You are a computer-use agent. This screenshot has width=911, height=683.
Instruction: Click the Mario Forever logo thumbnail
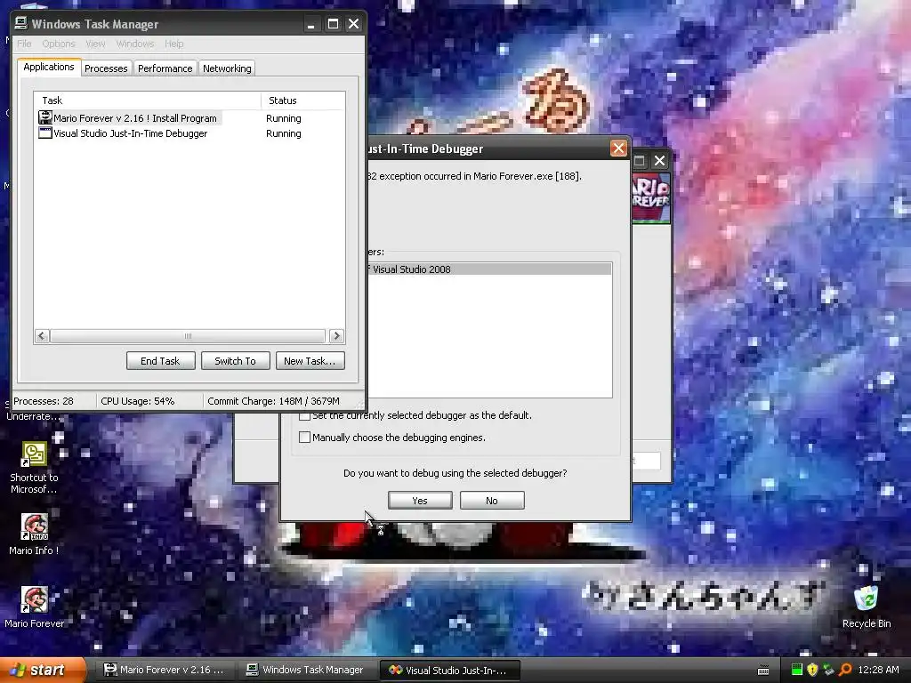[x=650, y=198]
